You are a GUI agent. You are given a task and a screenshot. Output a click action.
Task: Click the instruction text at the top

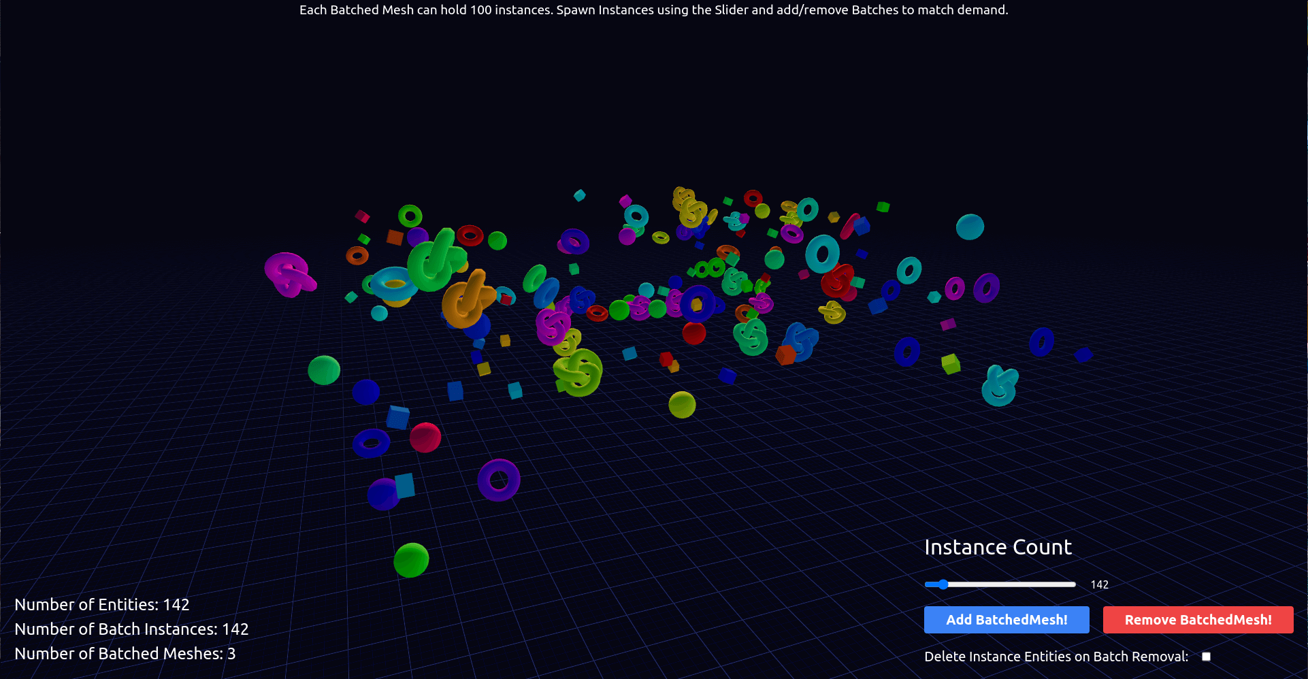(653, 10)
